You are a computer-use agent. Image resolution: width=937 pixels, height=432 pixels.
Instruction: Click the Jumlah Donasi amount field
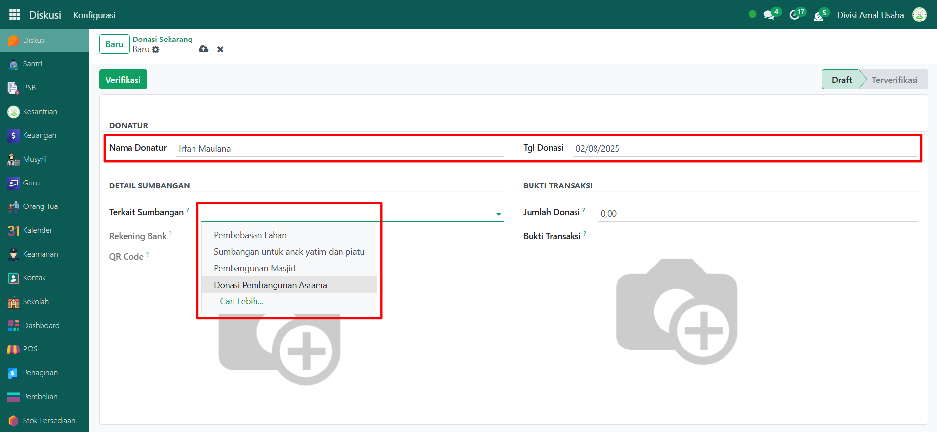pos(757,214)
